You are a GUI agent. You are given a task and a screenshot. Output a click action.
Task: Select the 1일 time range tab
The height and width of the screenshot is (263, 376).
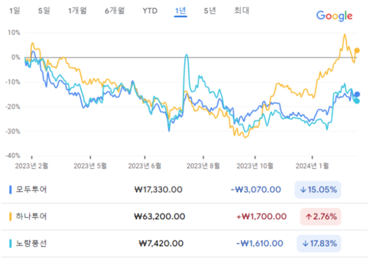[15, 10]
